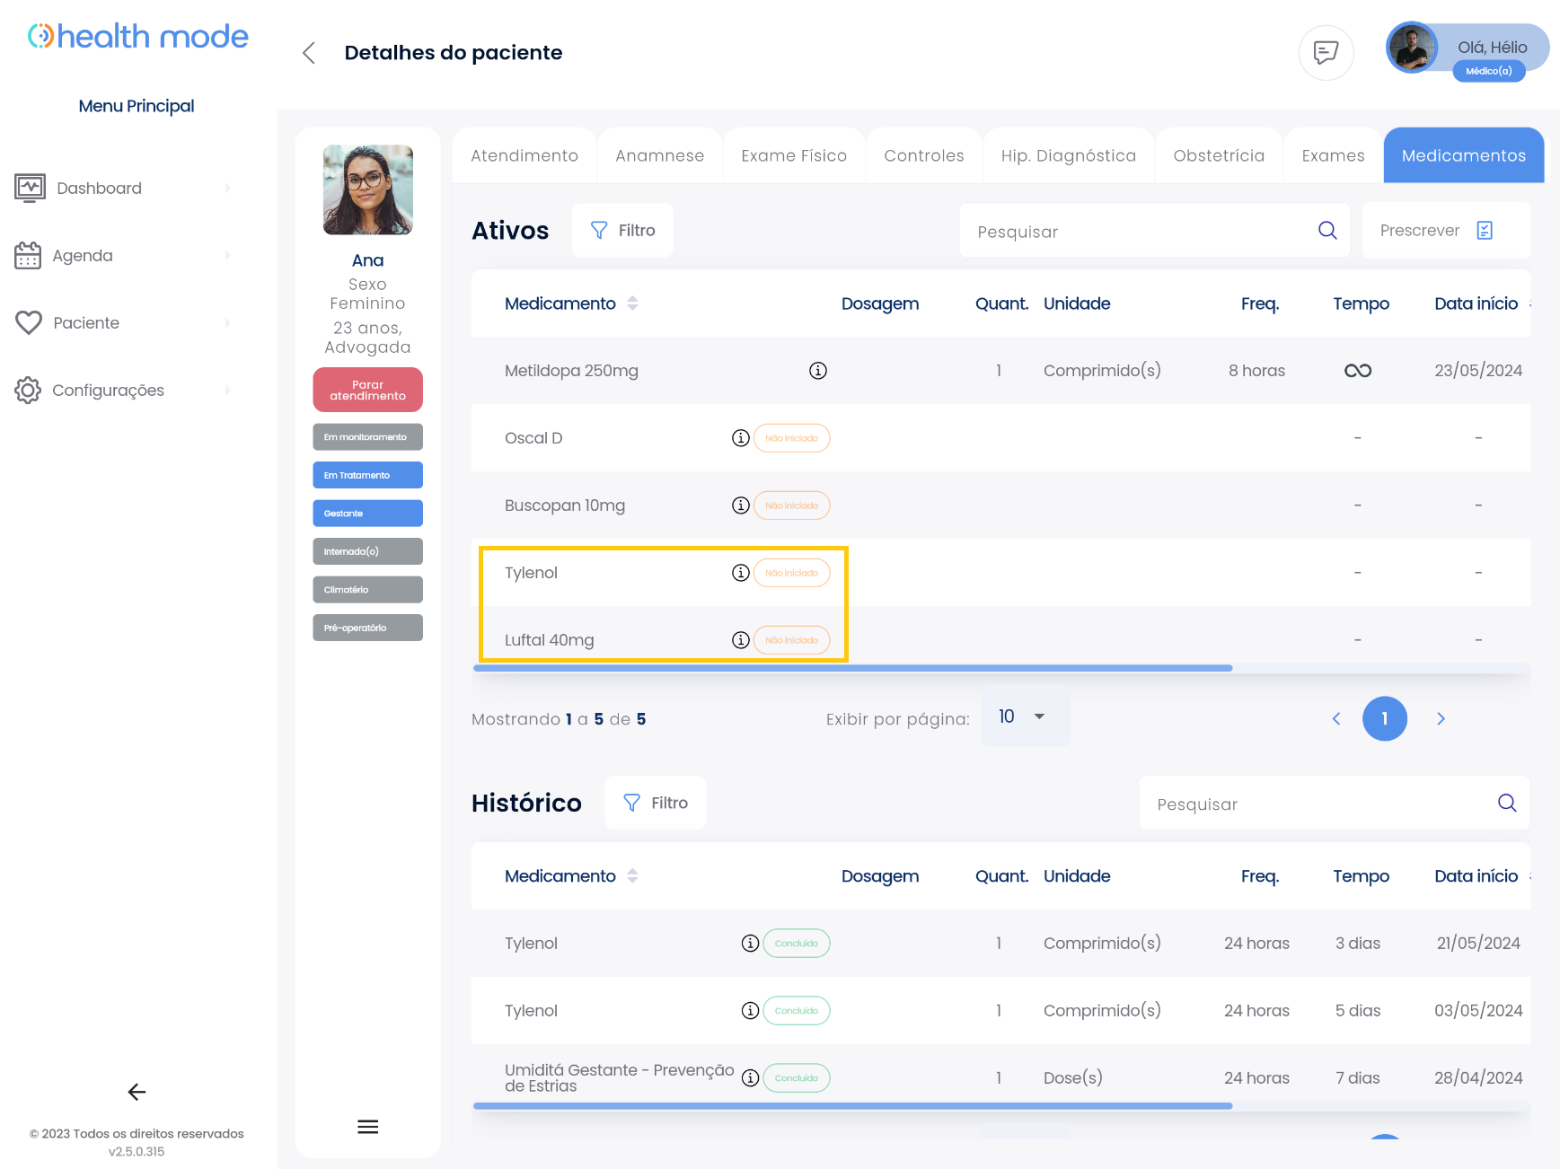Open info icon for Oscal D
Image resolution: width=1560 pixels, height=1169 pixels.
click(740, 438)
